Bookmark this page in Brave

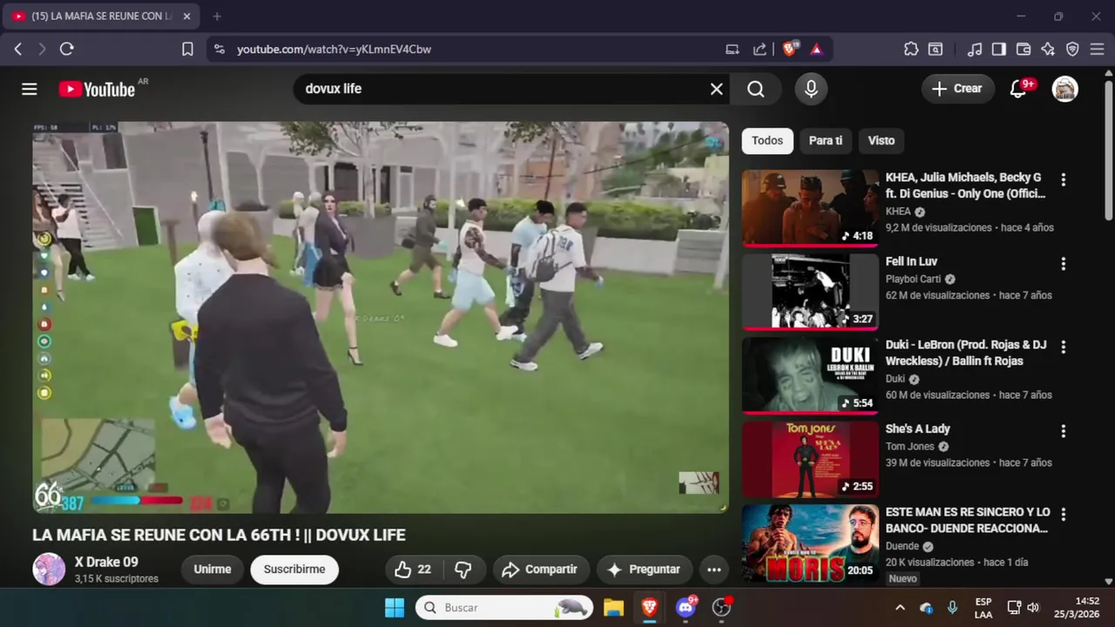187,49
